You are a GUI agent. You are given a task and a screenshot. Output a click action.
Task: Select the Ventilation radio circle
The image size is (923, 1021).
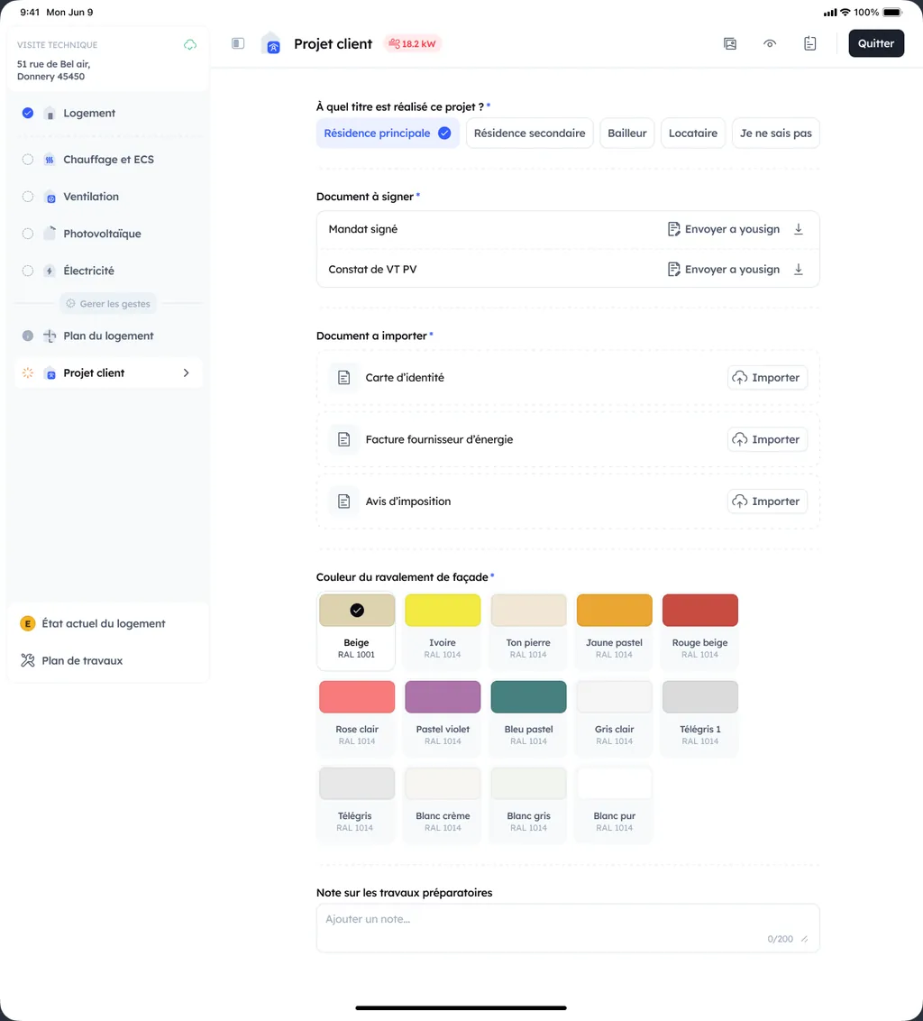coord(27,197)
